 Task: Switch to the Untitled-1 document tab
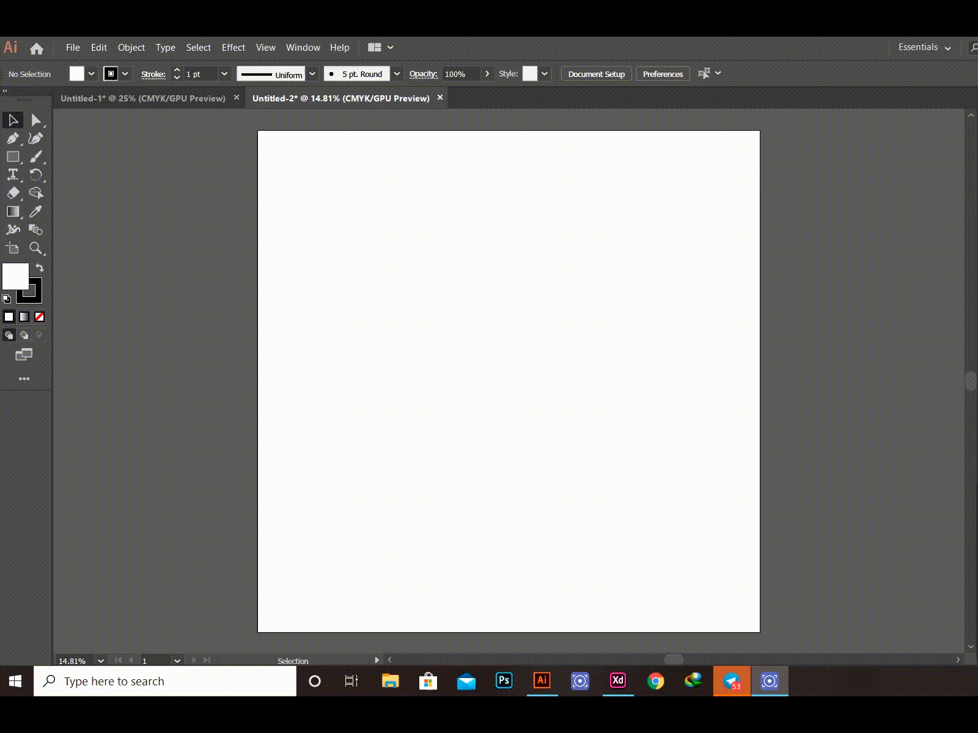coord(143,98)
